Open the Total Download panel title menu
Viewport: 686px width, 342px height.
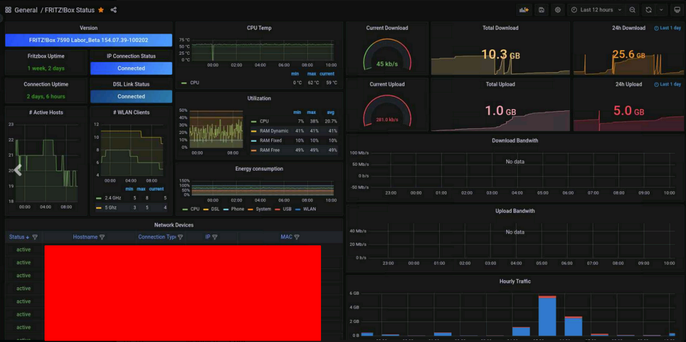tap(501, 28)
